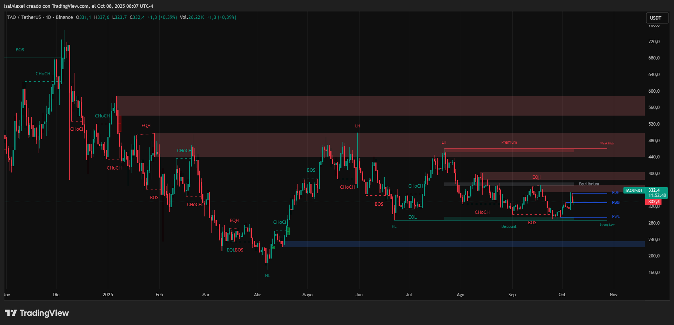Click the Strong Low marker text
The image size is (674, 325).
[x=607, y=225]
